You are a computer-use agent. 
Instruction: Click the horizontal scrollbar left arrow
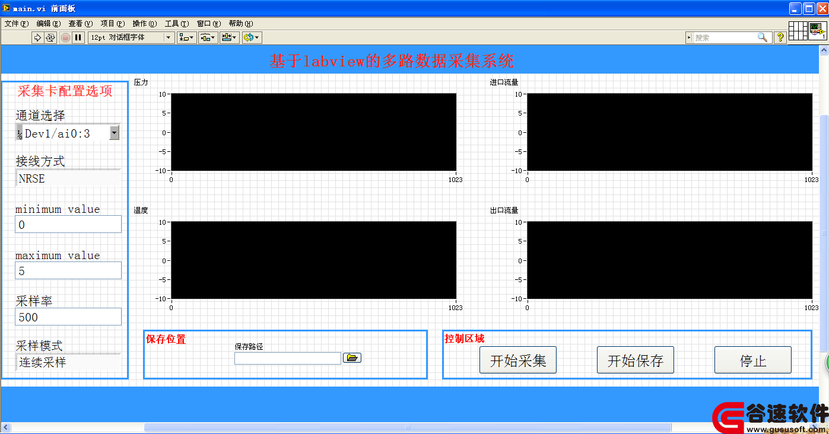pos(7,427)
